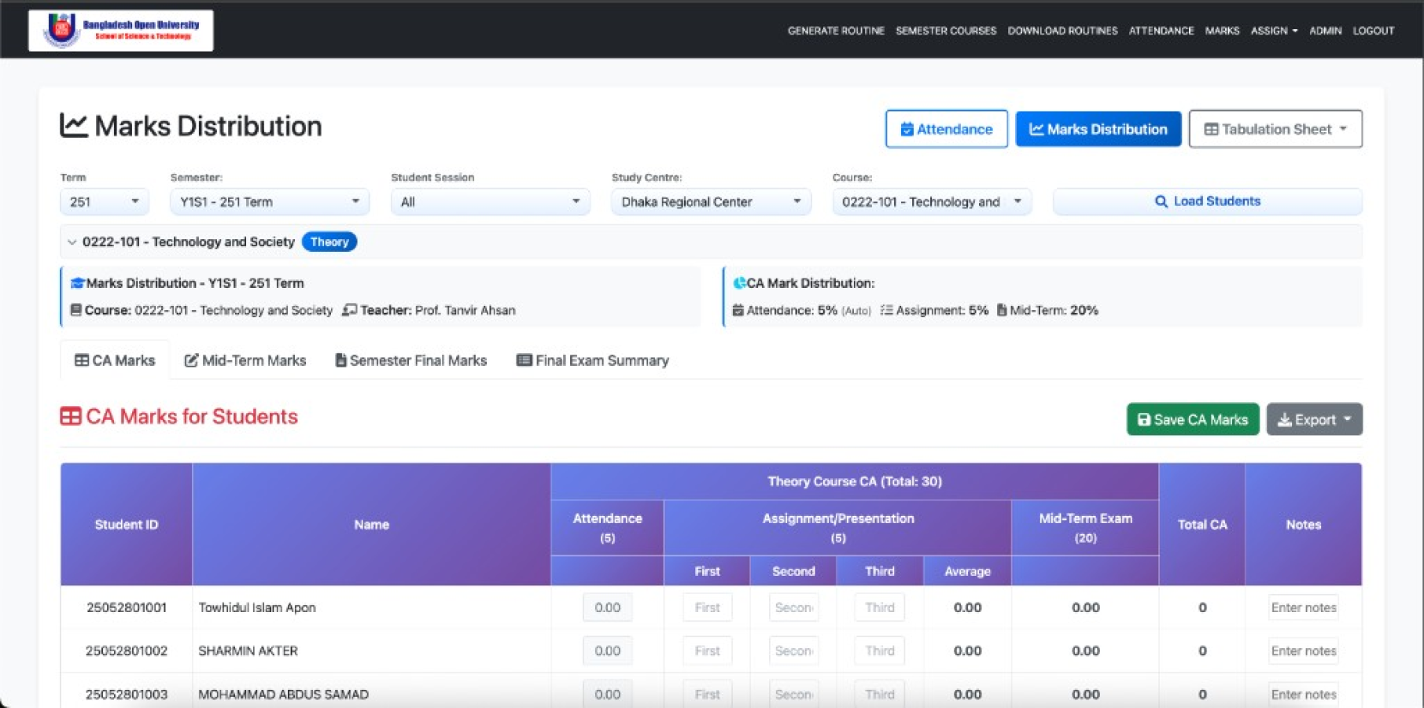Expand the Export dropdown menu

pos(1314,419)
